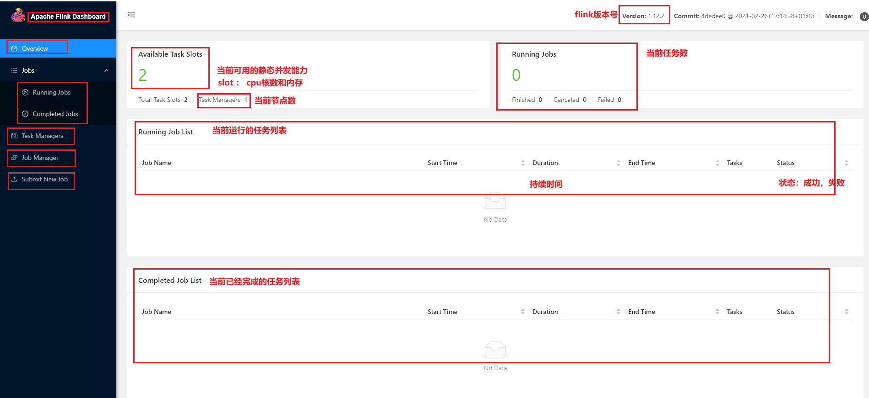869x398 pixels.
Task: Sort running jobs by Duration
Action: (x=619, y=163)
